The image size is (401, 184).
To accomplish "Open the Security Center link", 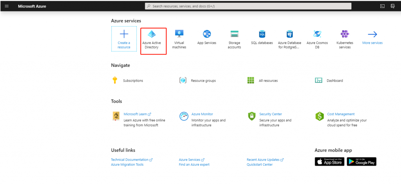I will coord(271,114).
